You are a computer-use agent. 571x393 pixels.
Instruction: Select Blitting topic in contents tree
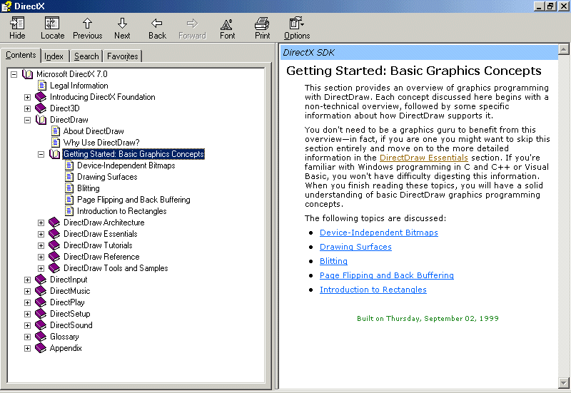click(89, 188)
